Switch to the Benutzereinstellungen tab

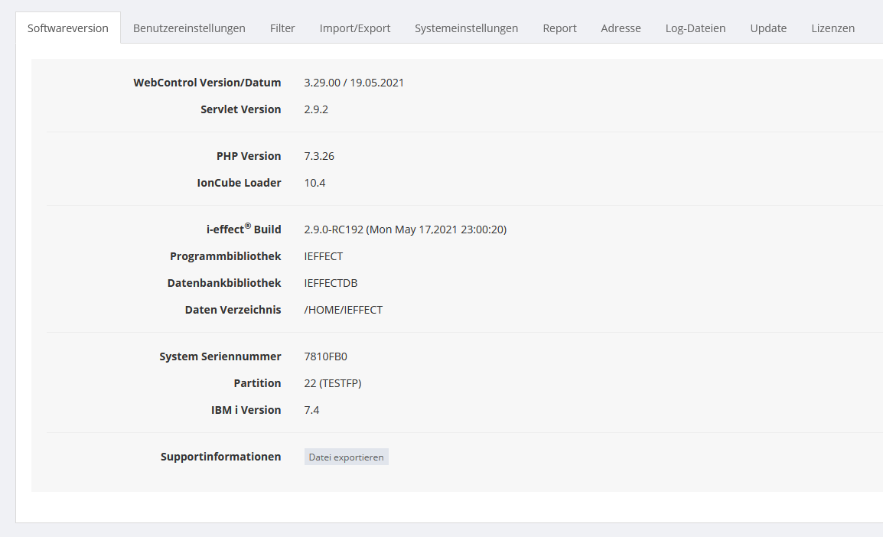pos(189,28)
